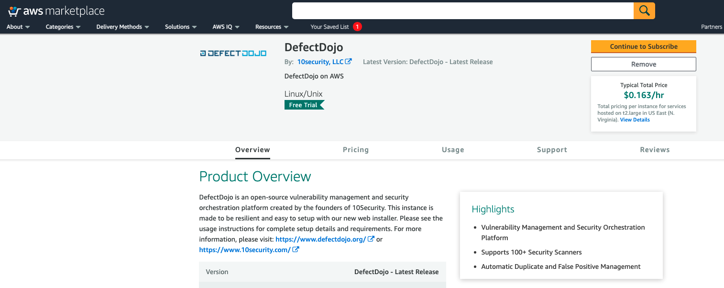Image resolution: width=724 pixels, height=288 pixels.
Task: Switch to the Pricing tab
Action: pos(356,150)
